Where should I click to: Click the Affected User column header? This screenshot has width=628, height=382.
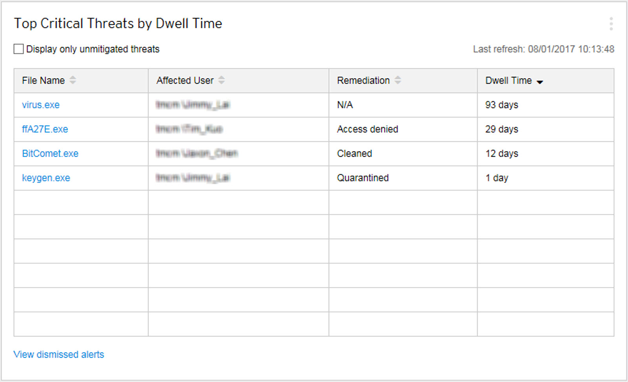pyautogui.click(x=185, y=80)
